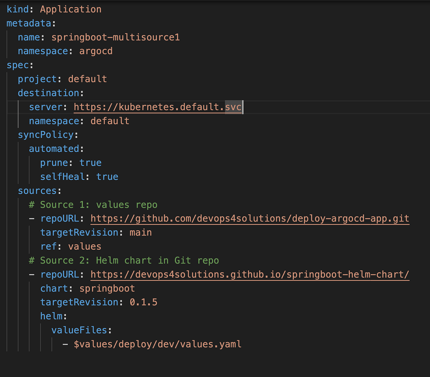Click the 'destination' key
430x377 pixels.
click(48, 93)
